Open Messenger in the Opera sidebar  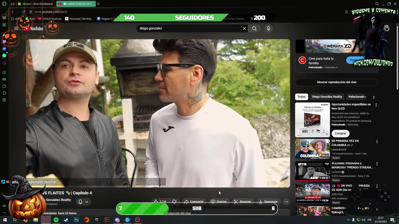pyautogui.click(x=4, y=49)
